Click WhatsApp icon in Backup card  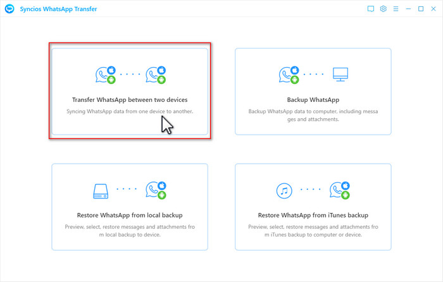(289, 75)
